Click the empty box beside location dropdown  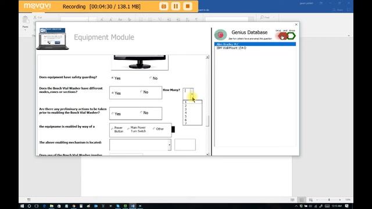pos(185,145)
